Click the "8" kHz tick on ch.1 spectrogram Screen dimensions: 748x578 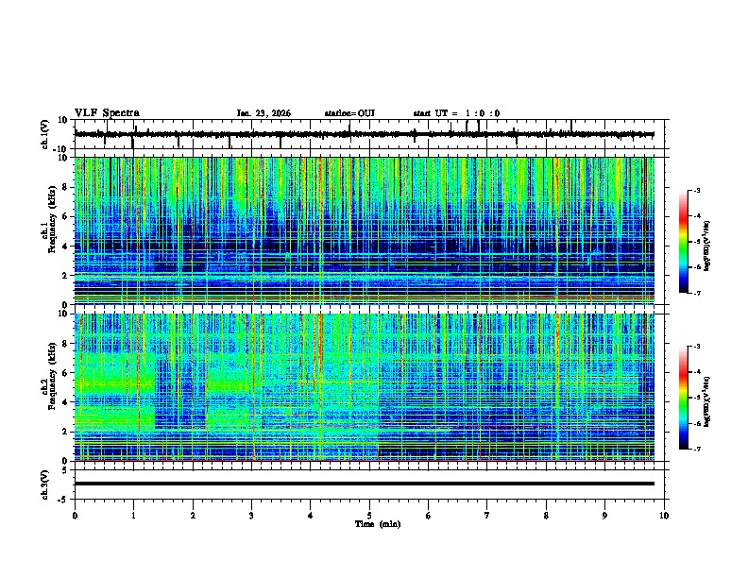65,187
